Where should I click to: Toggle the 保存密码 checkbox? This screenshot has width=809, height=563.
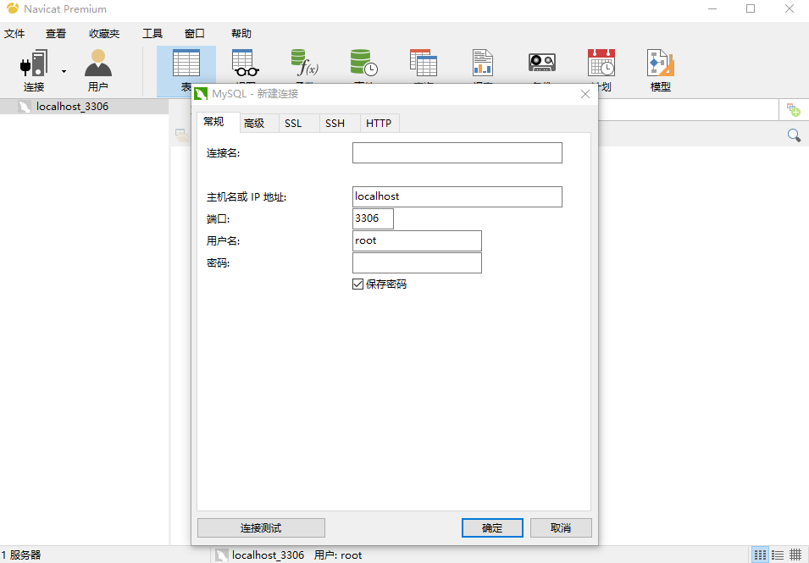coord(357,284)
